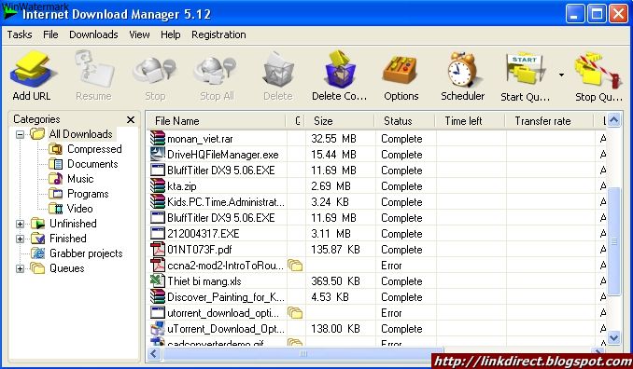Open the Help menu

[170, 34]
